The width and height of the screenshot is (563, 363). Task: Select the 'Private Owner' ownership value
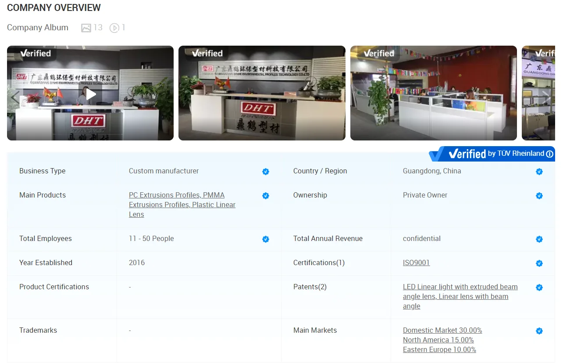point(425,195)
